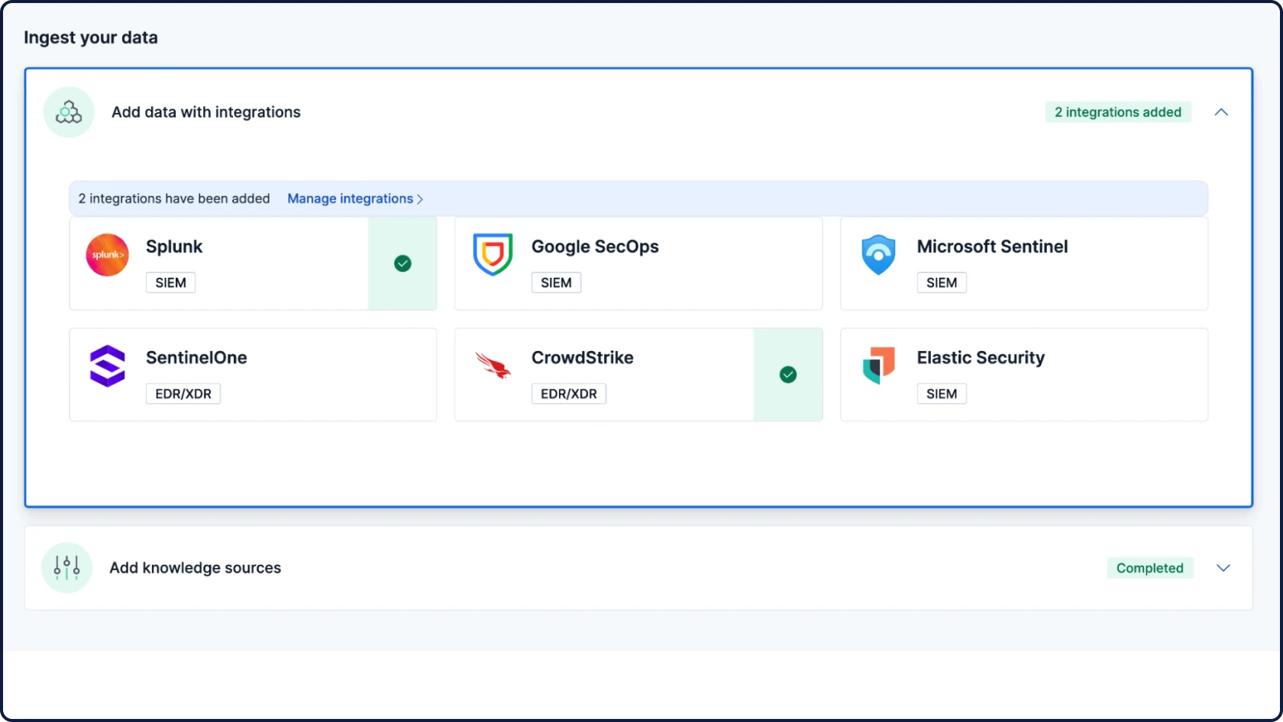Viewport: 1283px width, 722px height.
Task: Select the CrowdStrike card title
Action: [583, 357]
